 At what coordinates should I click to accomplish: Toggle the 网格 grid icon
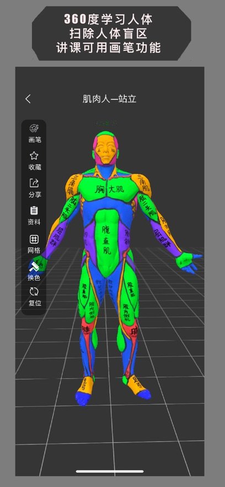tap(34, 239)
